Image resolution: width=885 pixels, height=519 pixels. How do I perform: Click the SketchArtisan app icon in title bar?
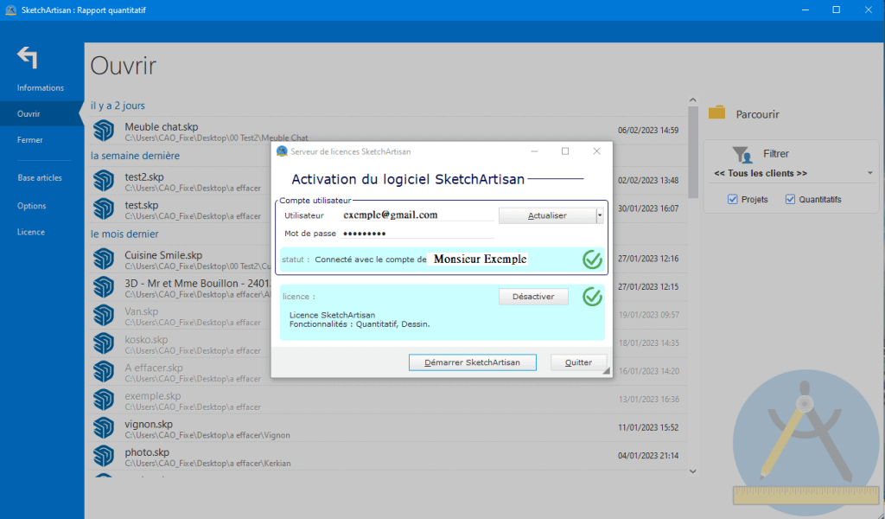coord(10,10)
